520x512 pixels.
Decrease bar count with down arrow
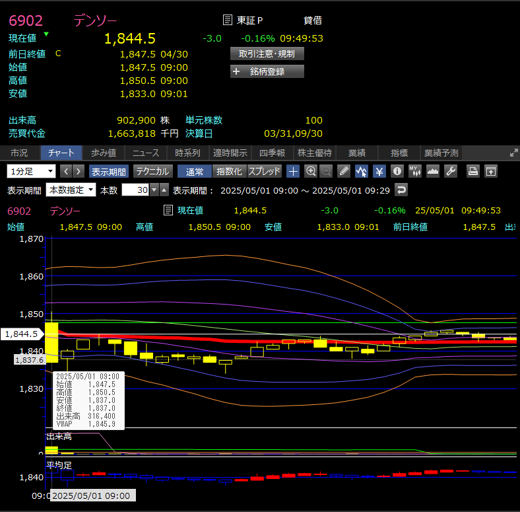coord(154,190)
